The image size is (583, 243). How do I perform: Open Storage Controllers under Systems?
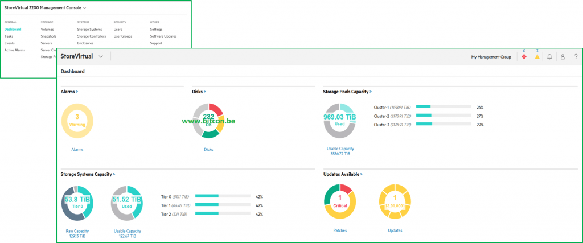coord(92,36)
